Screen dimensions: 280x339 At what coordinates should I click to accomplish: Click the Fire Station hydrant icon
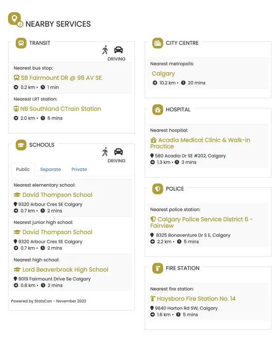click(158, 268)
